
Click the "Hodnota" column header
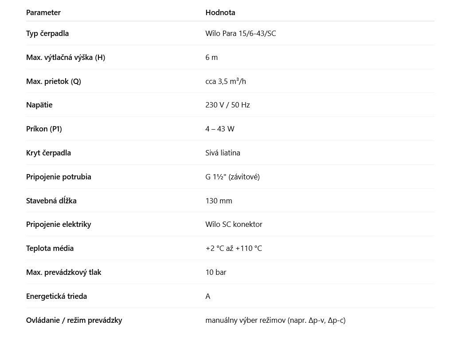click(x=220, y=12)
